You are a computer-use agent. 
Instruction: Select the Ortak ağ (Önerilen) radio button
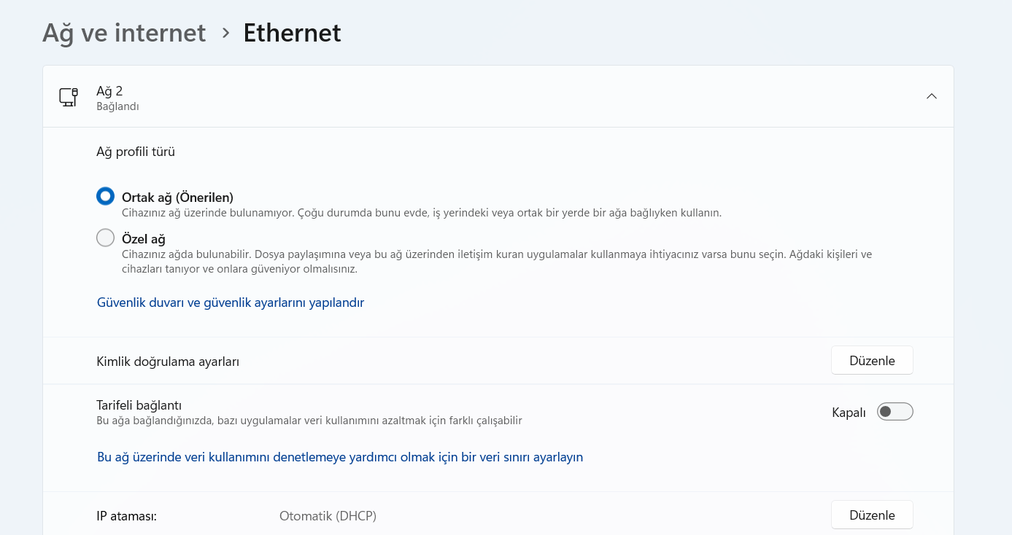tap(106, 197)
